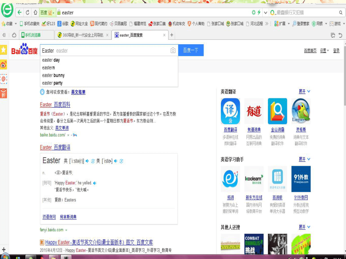Image resolution: width=346 pixels, height=259 pixels.
Task: Click the 百词斩 icon
Action: (277, 179)
